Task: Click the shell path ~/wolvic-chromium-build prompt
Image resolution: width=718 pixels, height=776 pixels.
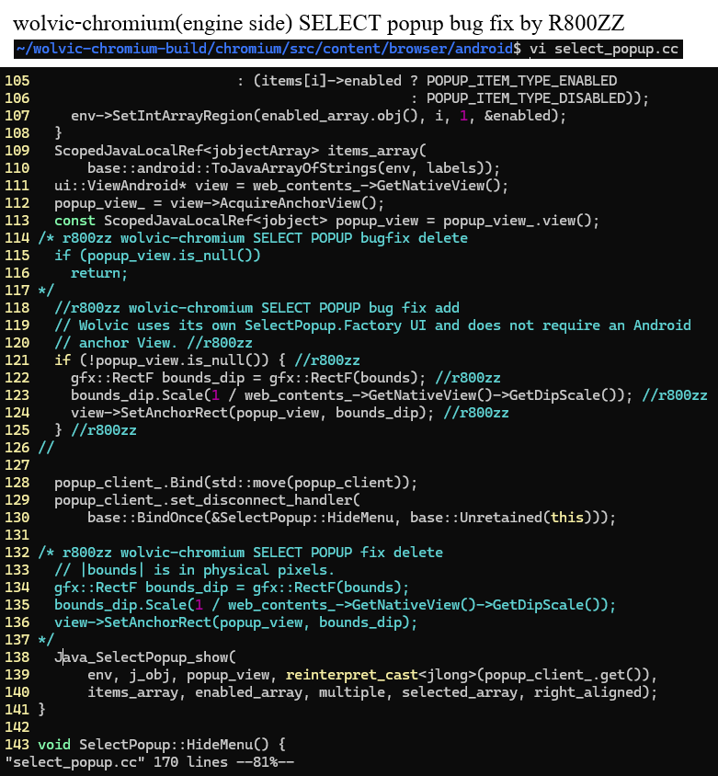Action: (x=268, y=49)
